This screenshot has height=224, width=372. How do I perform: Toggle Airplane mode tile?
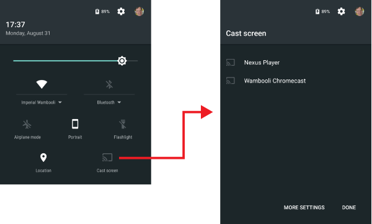click(27, 129)
